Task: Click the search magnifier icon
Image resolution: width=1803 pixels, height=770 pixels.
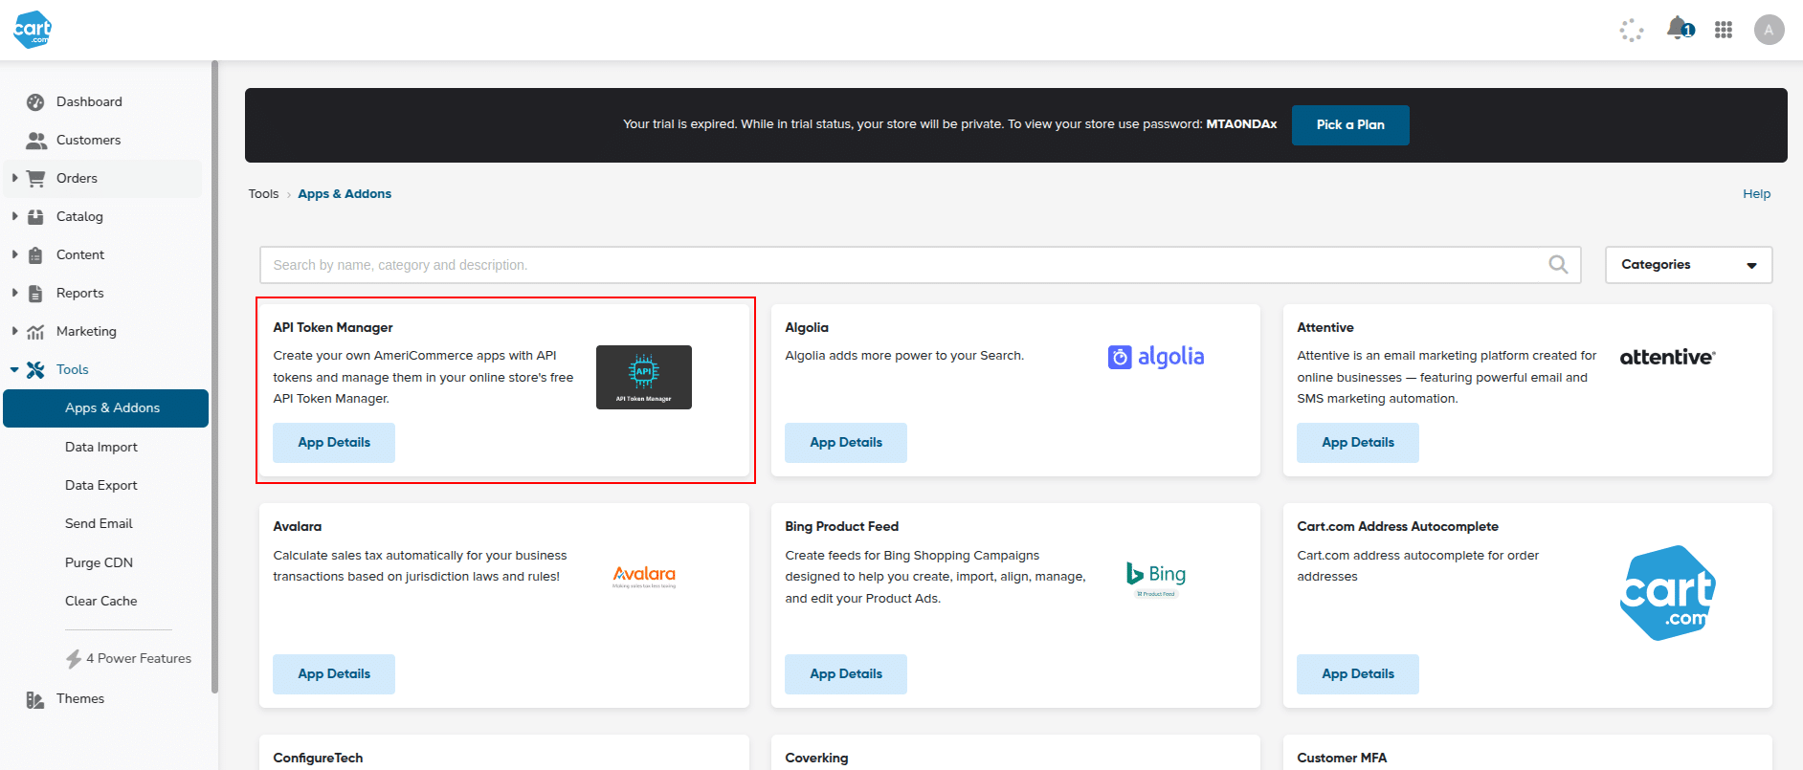Action: 1558,264
